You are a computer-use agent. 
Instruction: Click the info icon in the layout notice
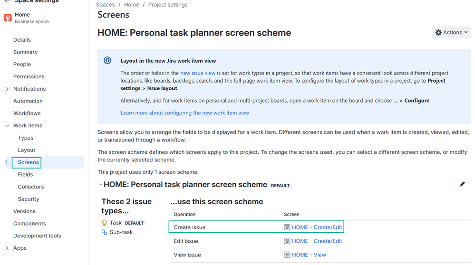[107, 60]
